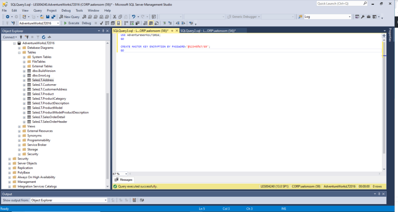Select the SalesLT.Customer table in tree
This screenshot has width=398, height=212.
click(44, 85)
